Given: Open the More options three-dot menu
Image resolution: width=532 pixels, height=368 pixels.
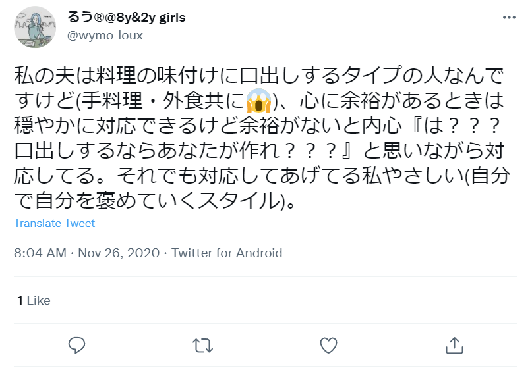Looking at the screenshot, I should (x=509, y=18).
